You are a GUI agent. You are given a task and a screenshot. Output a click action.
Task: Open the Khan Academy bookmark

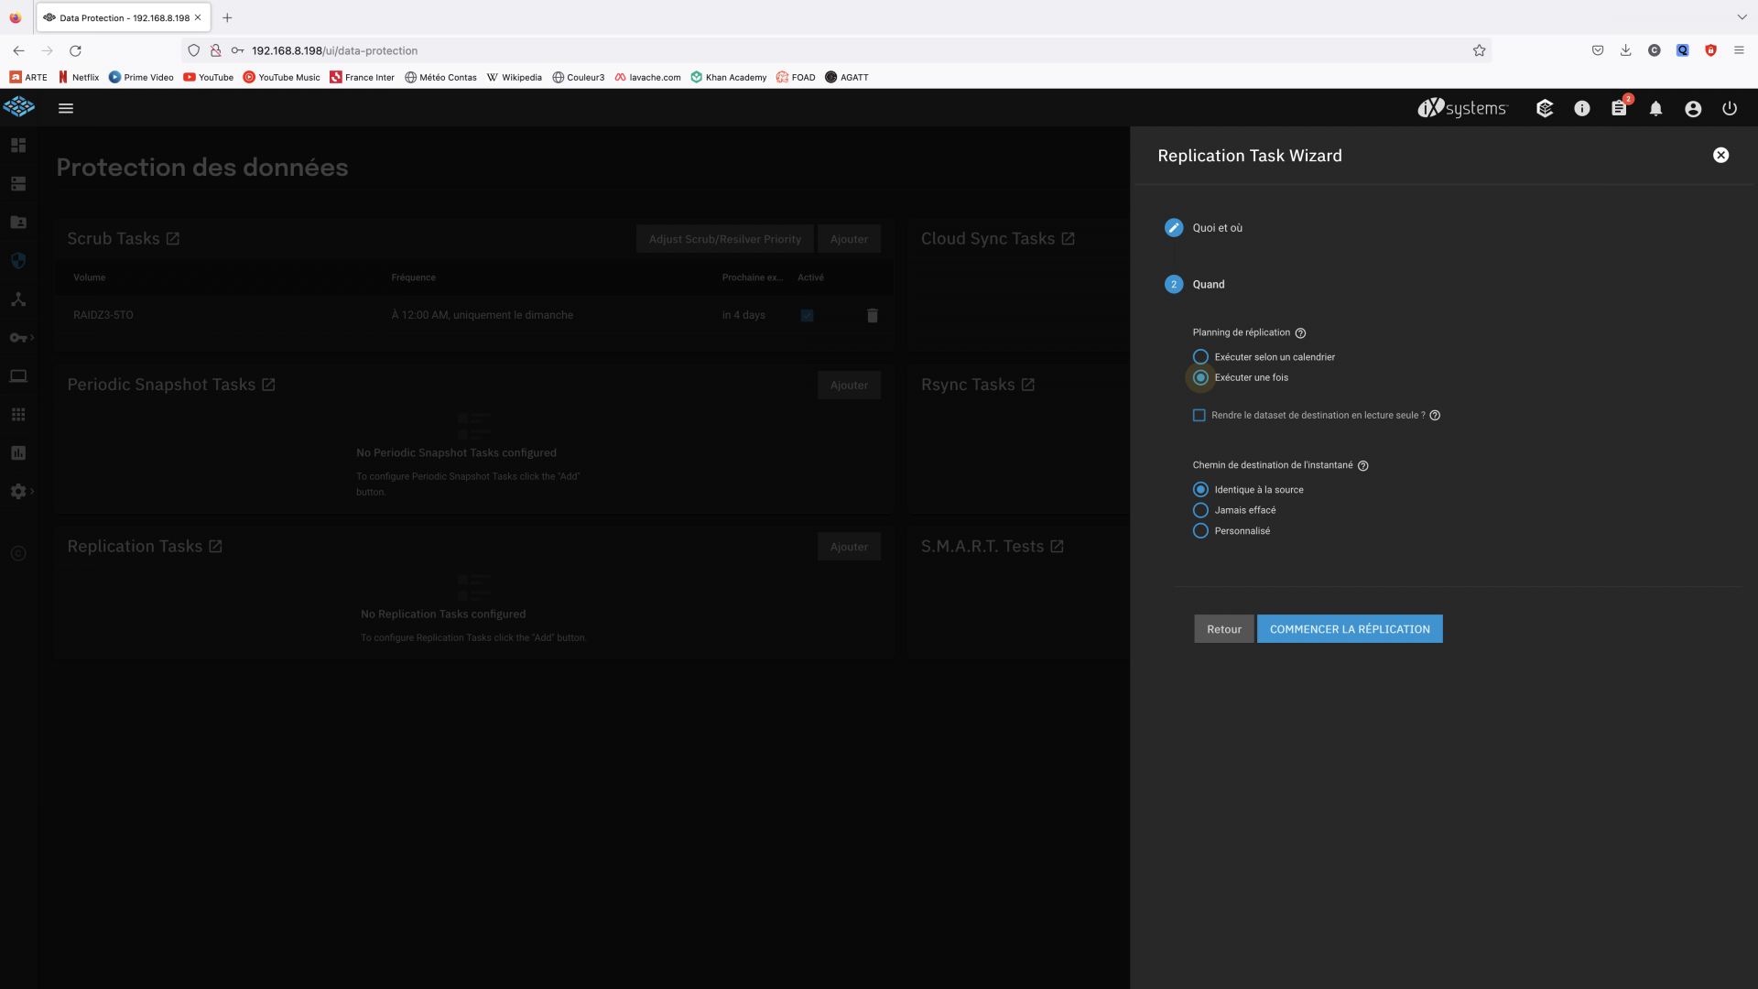729,77
